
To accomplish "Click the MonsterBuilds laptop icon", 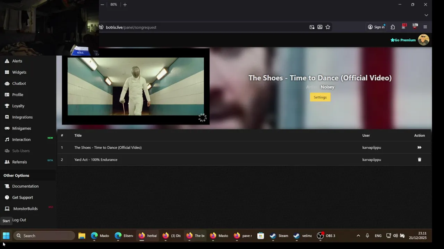I will click(7, 209).
